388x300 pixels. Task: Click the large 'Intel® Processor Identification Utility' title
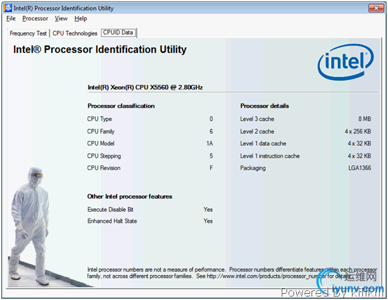click(100, 49)
